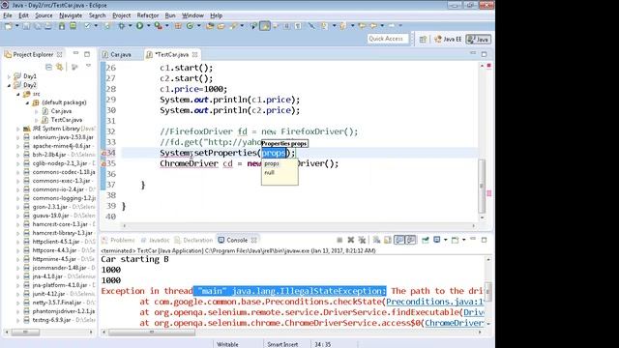Open Run button dropdown arrow
The height and width of the screenshot is (348, 619).
[148, 26]
